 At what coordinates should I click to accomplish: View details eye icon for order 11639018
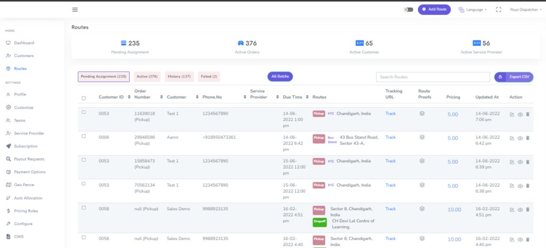pos(520,114)
